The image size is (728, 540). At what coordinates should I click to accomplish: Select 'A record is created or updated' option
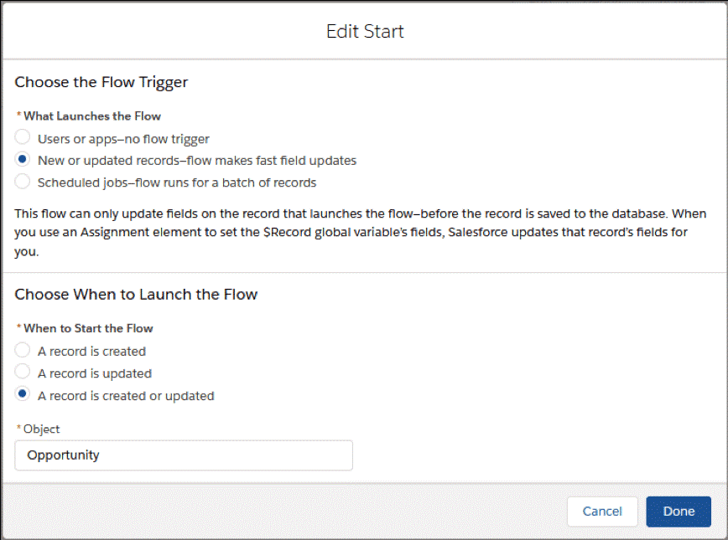coord(23,395)
